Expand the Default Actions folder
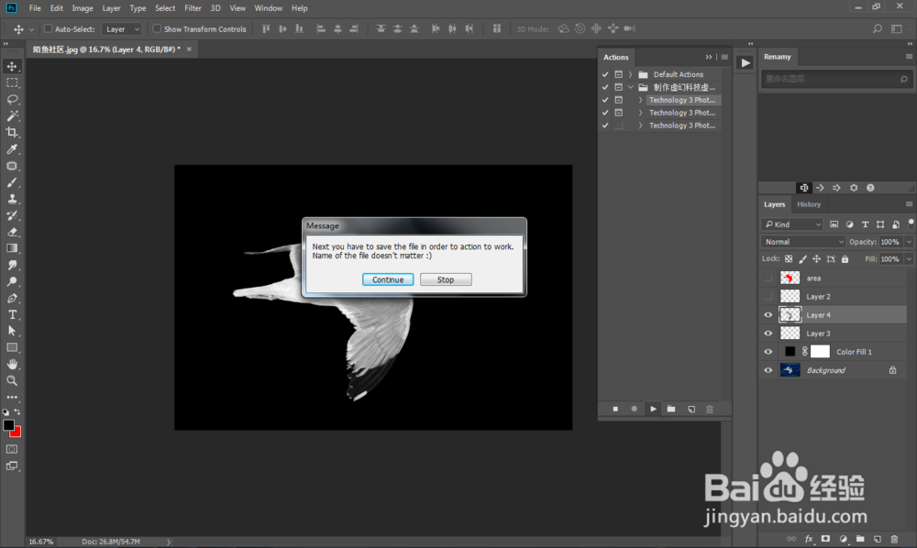917x548 pixels. (x=630, y=74)
